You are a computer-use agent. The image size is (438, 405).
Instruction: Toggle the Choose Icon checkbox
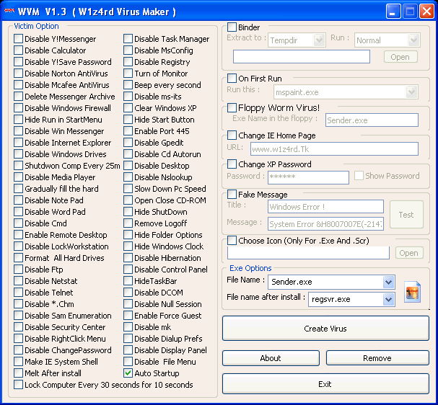tap(232, 241)
